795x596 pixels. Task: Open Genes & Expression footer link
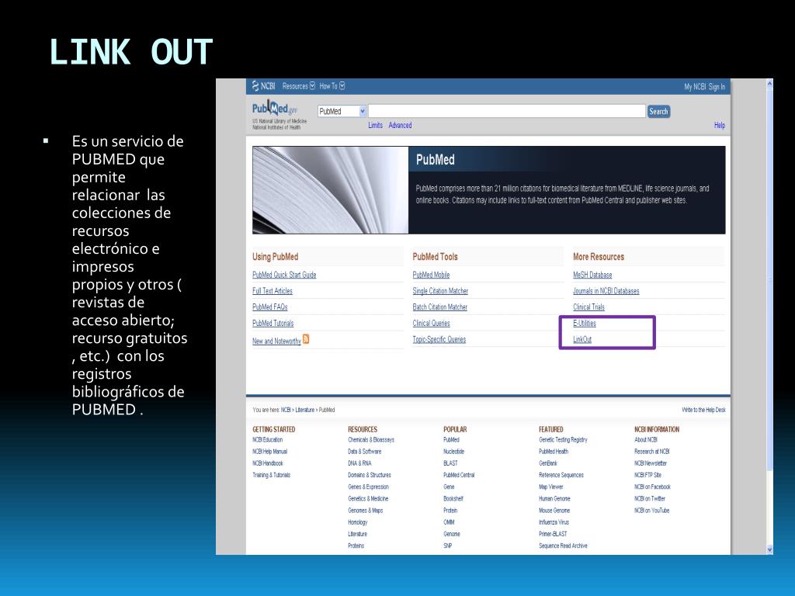pyautogui.click(x=368, y=487)
